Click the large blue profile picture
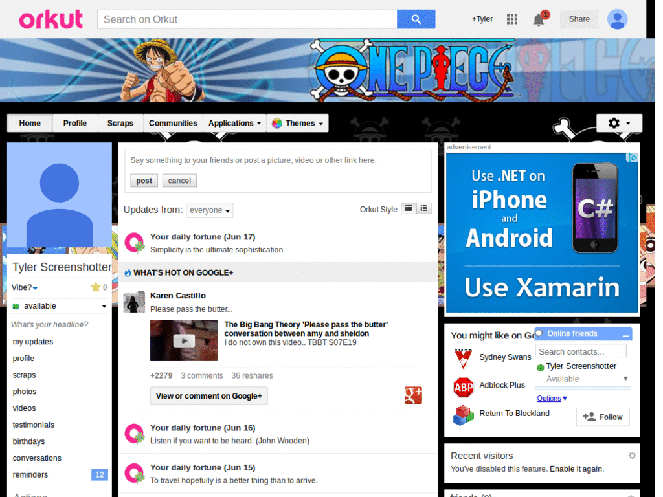Viewport: 663px width, 497px height. (x=60, y=195)
